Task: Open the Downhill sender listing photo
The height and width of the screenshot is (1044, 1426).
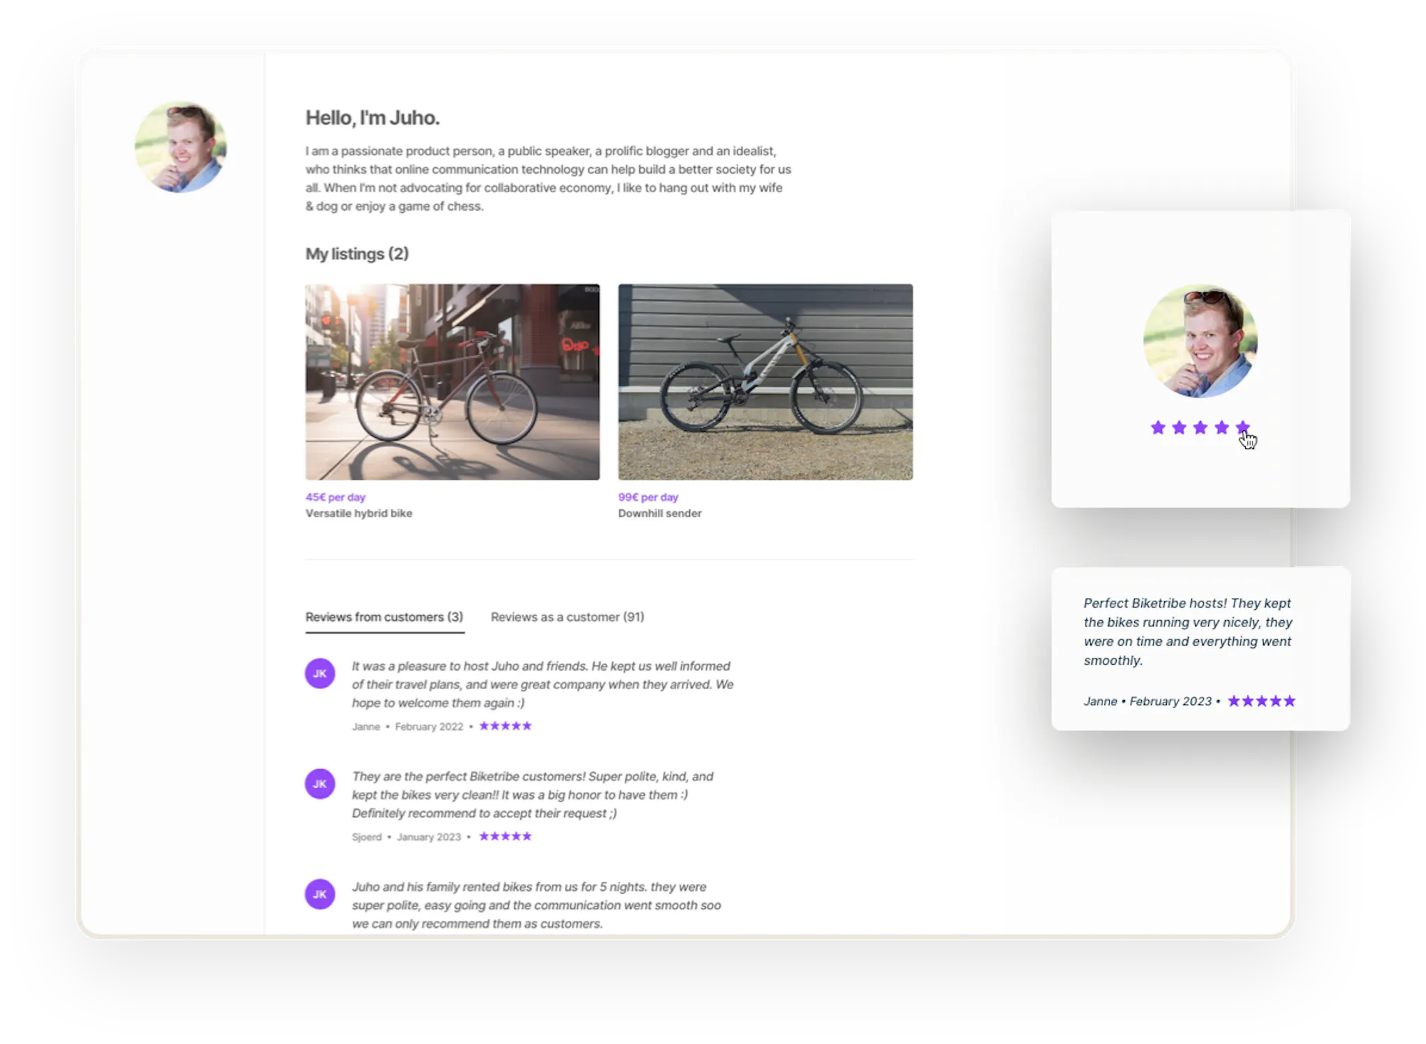Action: coord(765,381)
